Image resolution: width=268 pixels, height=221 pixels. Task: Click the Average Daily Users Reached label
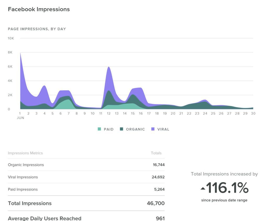44,218
